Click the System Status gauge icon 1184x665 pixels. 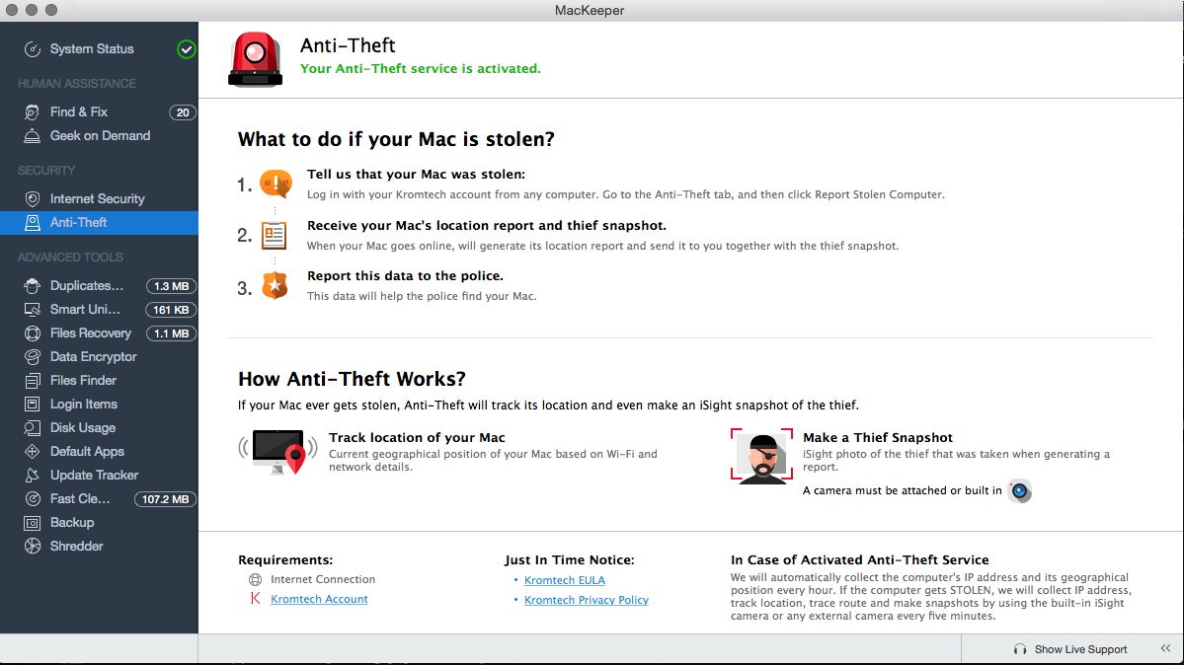32,49
